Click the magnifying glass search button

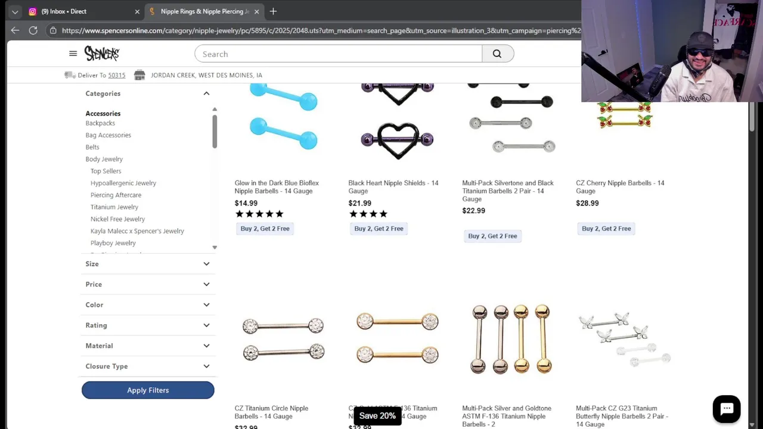tap(497, 54)
